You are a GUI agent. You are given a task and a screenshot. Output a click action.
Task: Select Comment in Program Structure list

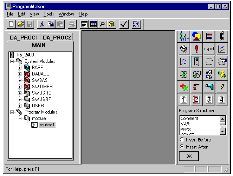click(189, 119)
